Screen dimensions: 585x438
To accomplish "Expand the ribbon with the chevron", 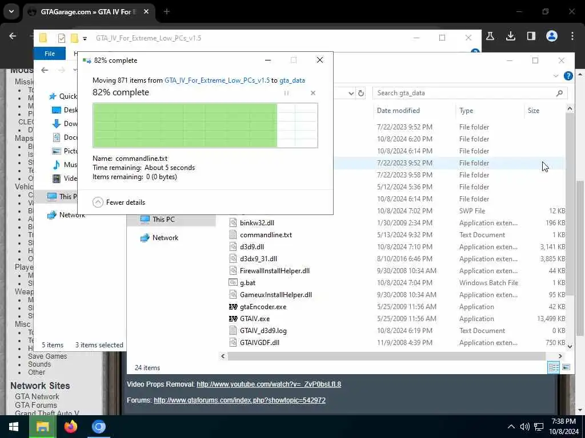I will pos(555,76).
